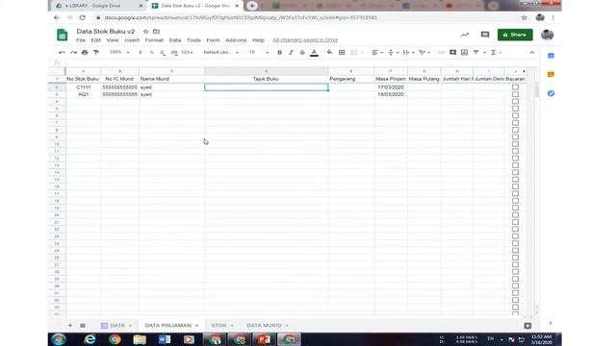Activate the paint format tool
Viewport: 616px width, 346px height.
[96, 52]
